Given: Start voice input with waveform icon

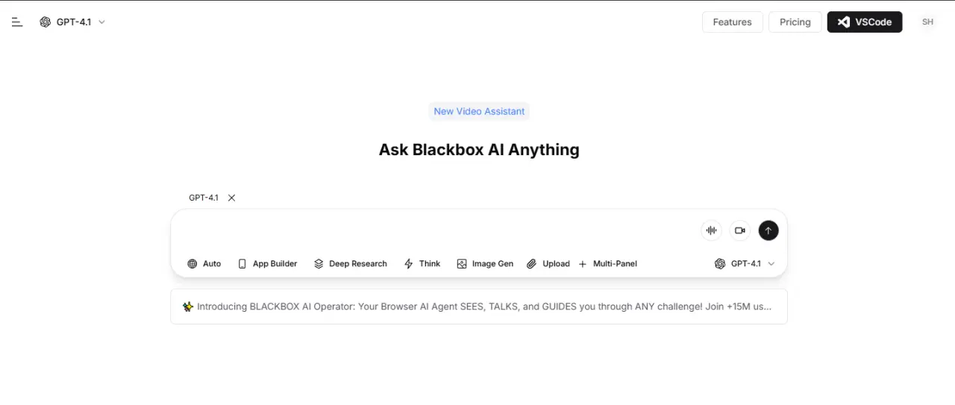Looking at the screenshot, I should pyautogui.click(x=711, y=230).
